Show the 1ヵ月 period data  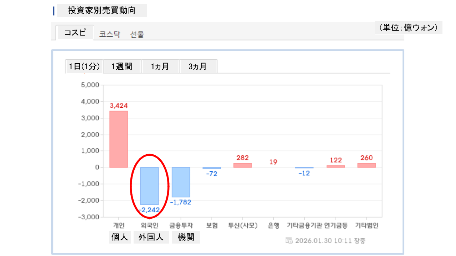[160, 66]
